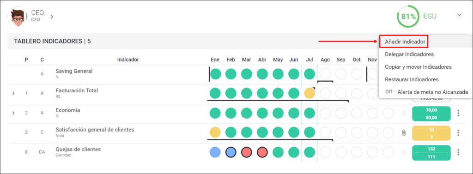Open the Facturación Total indicator
This screenshot has height=174, width=473.
[77, 90]
